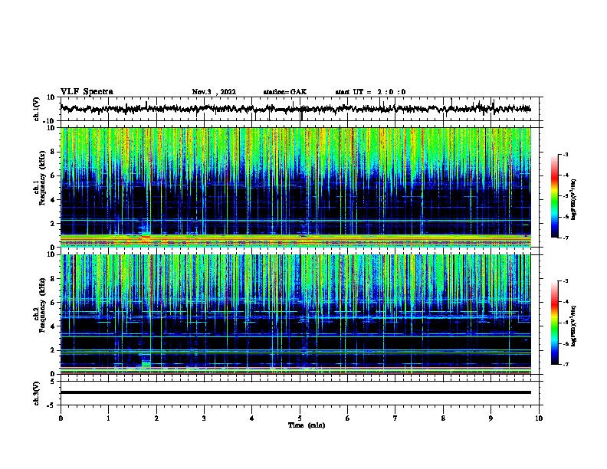Click the lower ch.2 color scale bar

(555, 323)
